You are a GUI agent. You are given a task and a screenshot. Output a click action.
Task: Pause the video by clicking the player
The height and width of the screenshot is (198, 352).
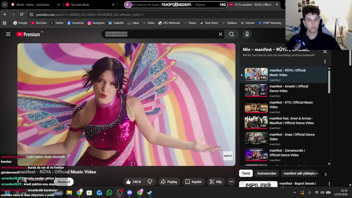[x=126, y=105]
